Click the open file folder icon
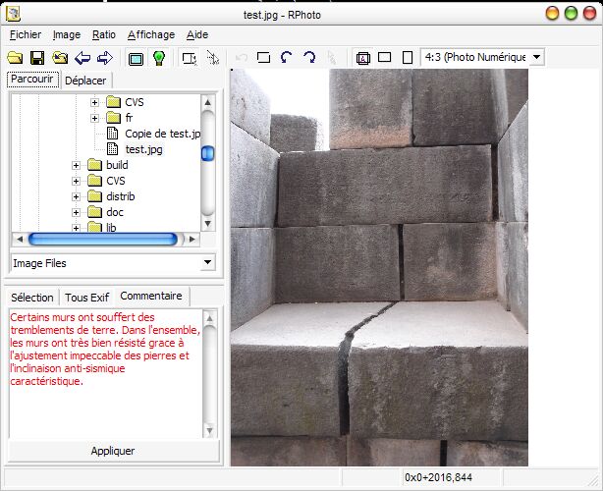 pos(15,58)
